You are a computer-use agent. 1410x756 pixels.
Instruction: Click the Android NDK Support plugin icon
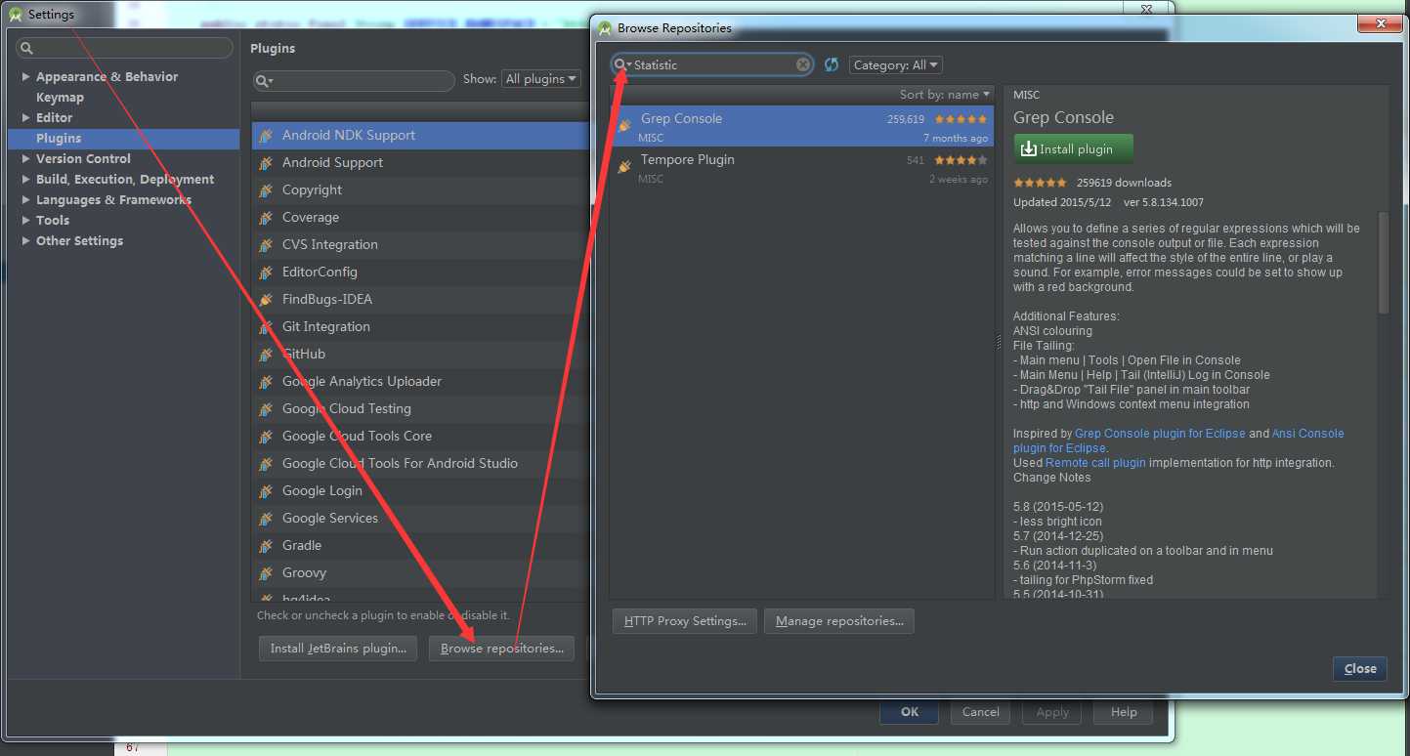pos(265,136)
